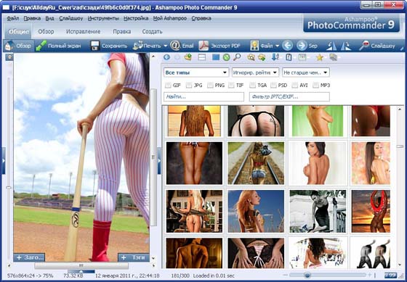The image size is (407, 282).
Task: Collapse the splitter arrow between preview and browser
Action: (x=159, y=160)
